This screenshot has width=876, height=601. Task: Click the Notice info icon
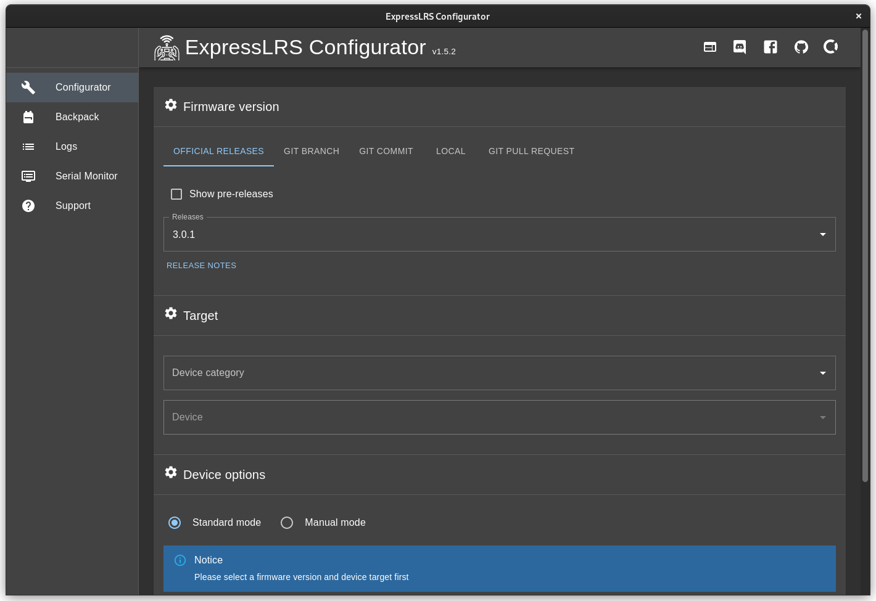click(x=180, y=560)
